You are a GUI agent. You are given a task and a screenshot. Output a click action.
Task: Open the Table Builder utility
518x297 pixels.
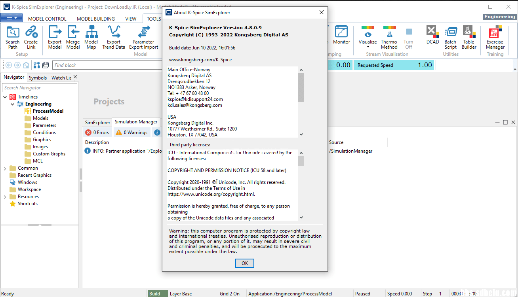pyautogui.click(x=469, y=37)
